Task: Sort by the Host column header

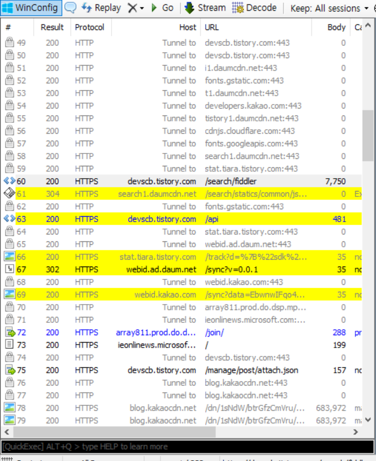Action: tap(156, 27)
